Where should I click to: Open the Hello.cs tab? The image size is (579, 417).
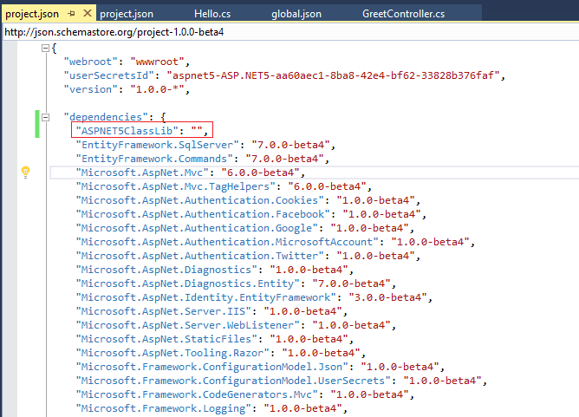[212, 14]
